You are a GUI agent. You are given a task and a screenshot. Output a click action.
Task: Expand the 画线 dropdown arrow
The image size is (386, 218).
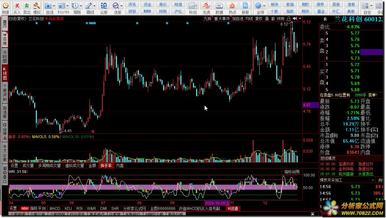[x=94, y=6]
